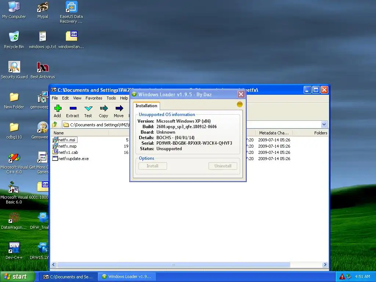Open the Edit menu in 7-Zip
376x282 pixels.
[x=65, y=98]
